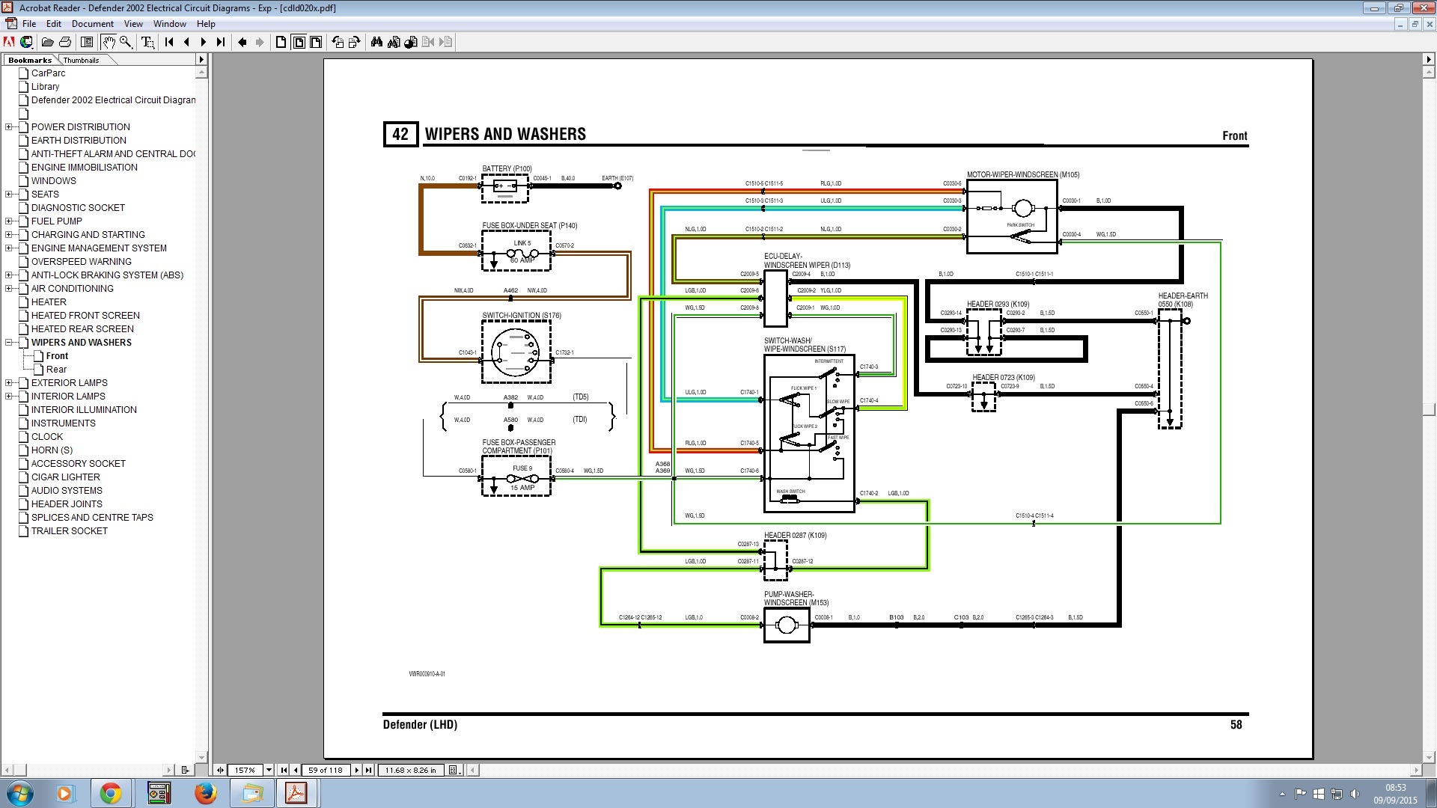Image resolution: width=1437 pixels, height=808 pixels.
Task: Click the page number field 59 of 118
Action: click(326, 770)
